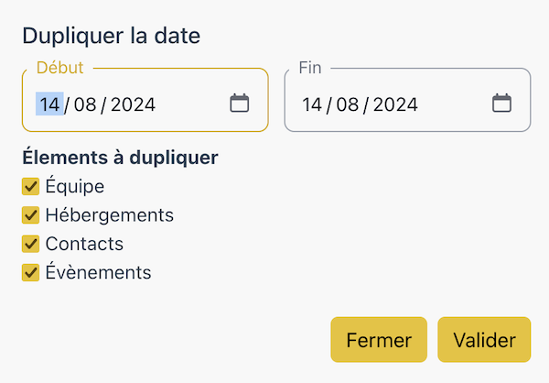Select year 2024 in the Début field
Viewport: 549px width, 383px height.
point(133,104)
